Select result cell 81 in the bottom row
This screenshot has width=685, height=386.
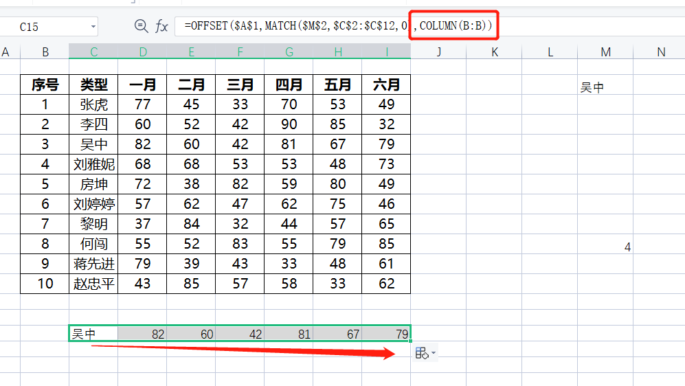(289, 334)
